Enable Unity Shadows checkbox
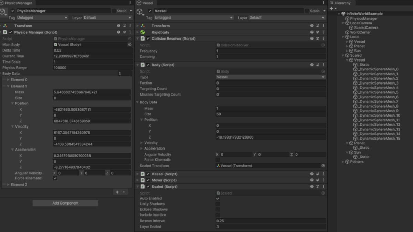This screenshot has height=232, width=413. pos(218,204)
